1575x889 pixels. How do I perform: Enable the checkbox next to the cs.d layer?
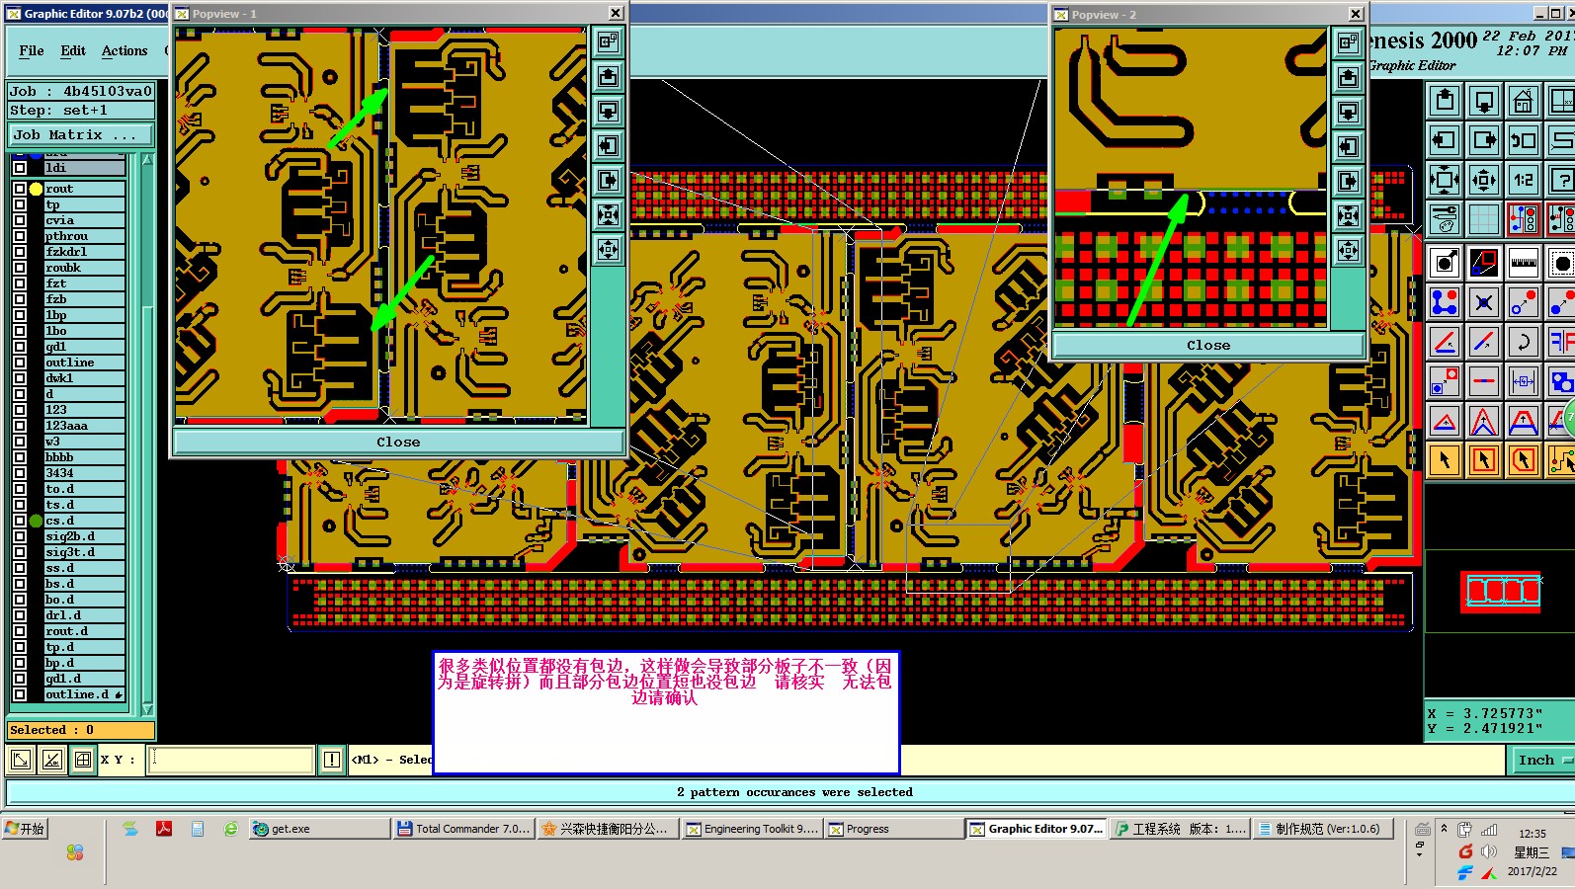[x=20, y=521]
